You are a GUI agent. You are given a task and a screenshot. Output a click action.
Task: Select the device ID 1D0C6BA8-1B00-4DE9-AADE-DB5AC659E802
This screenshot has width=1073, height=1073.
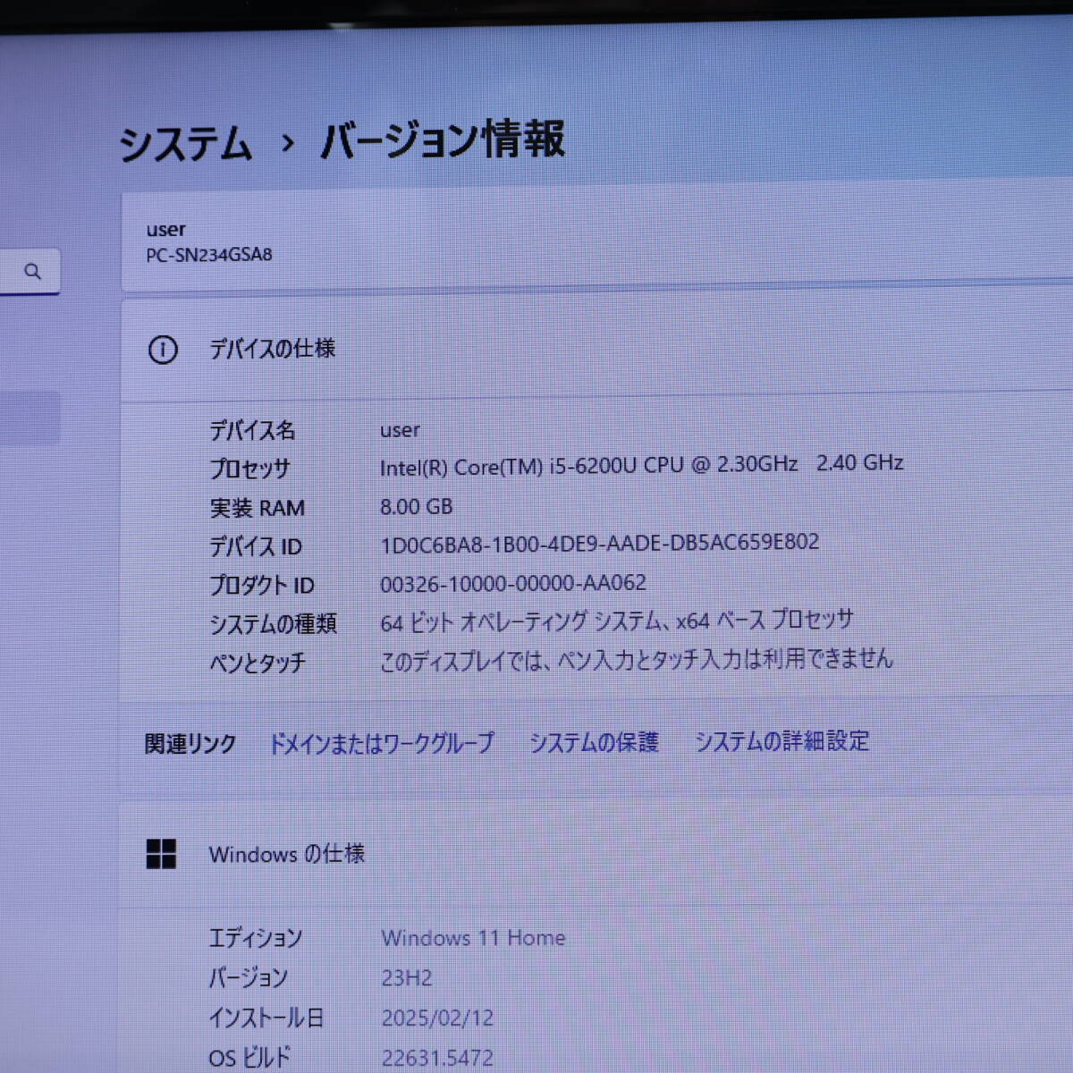click(600, 543)
